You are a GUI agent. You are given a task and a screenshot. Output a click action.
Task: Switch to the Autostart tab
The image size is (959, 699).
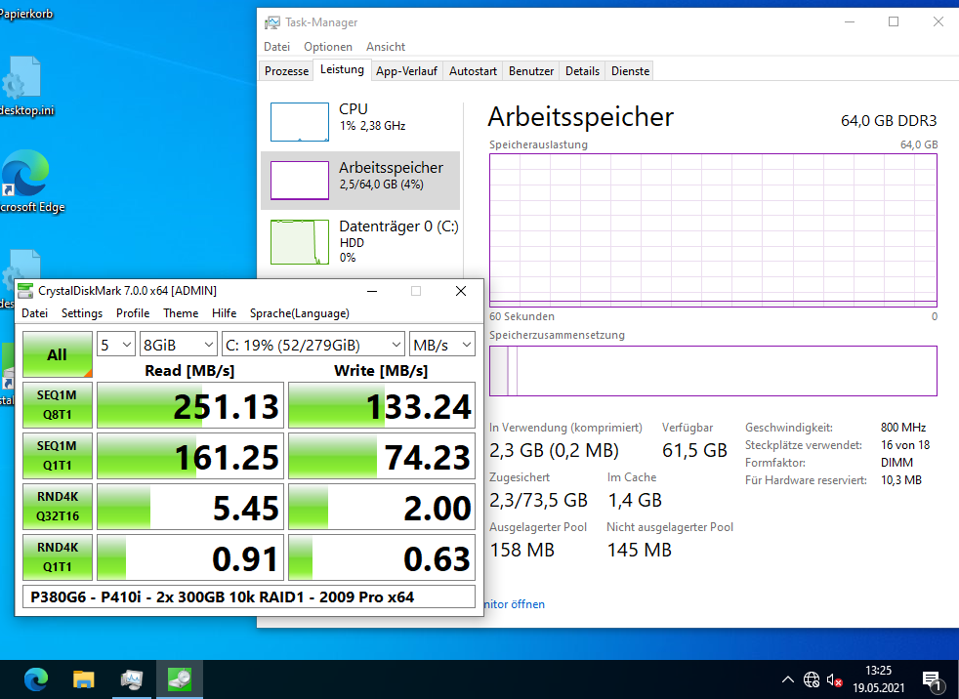tap(473, 71)
